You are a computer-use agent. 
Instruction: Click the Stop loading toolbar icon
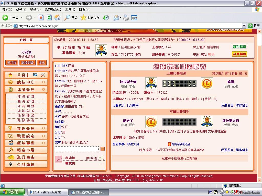(41, 17)
